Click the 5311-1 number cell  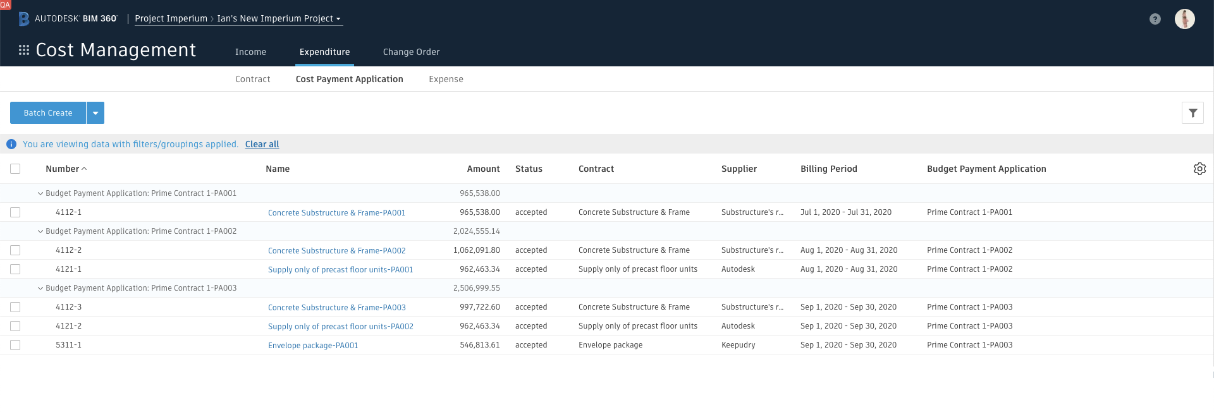tap(68, 345)
